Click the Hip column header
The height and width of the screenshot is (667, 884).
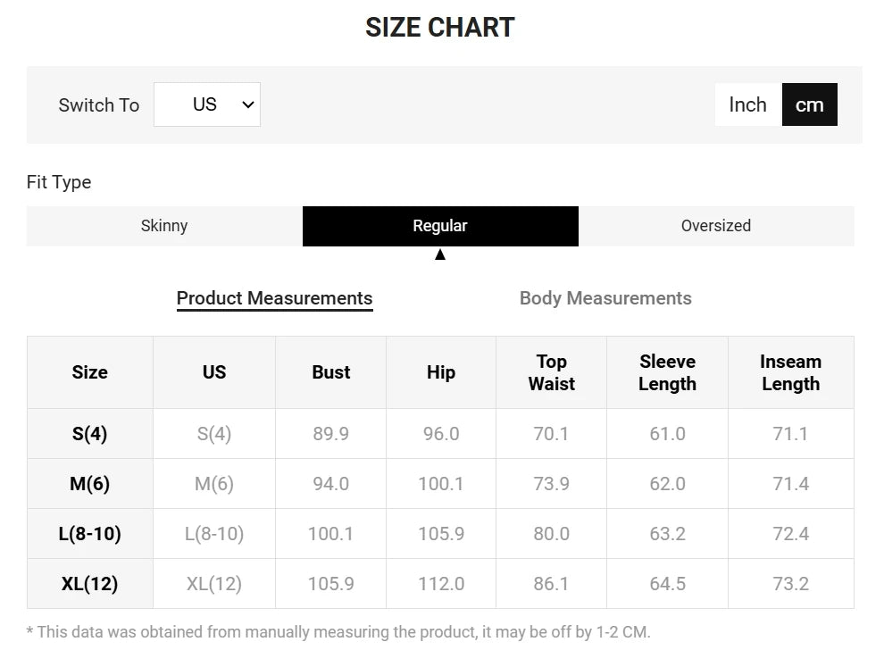pyautogui.click(x=440, y=372)
